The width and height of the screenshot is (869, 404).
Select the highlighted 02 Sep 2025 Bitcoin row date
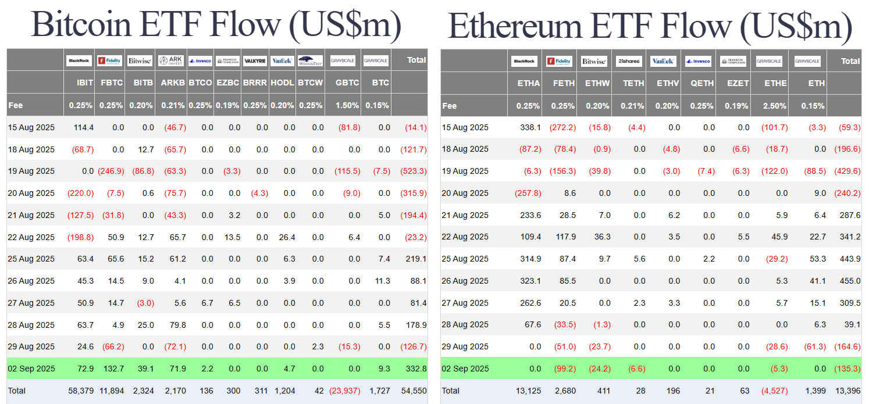[x=31, y=369]
